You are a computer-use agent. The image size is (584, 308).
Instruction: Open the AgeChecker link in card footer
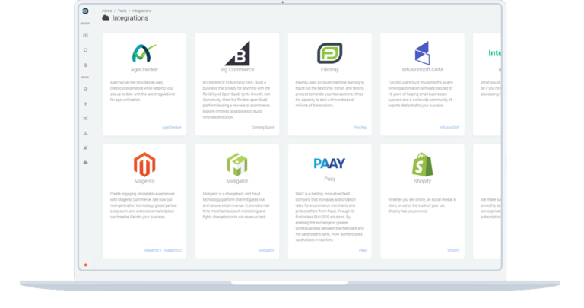pyautogui.click(x=173, y=127)
